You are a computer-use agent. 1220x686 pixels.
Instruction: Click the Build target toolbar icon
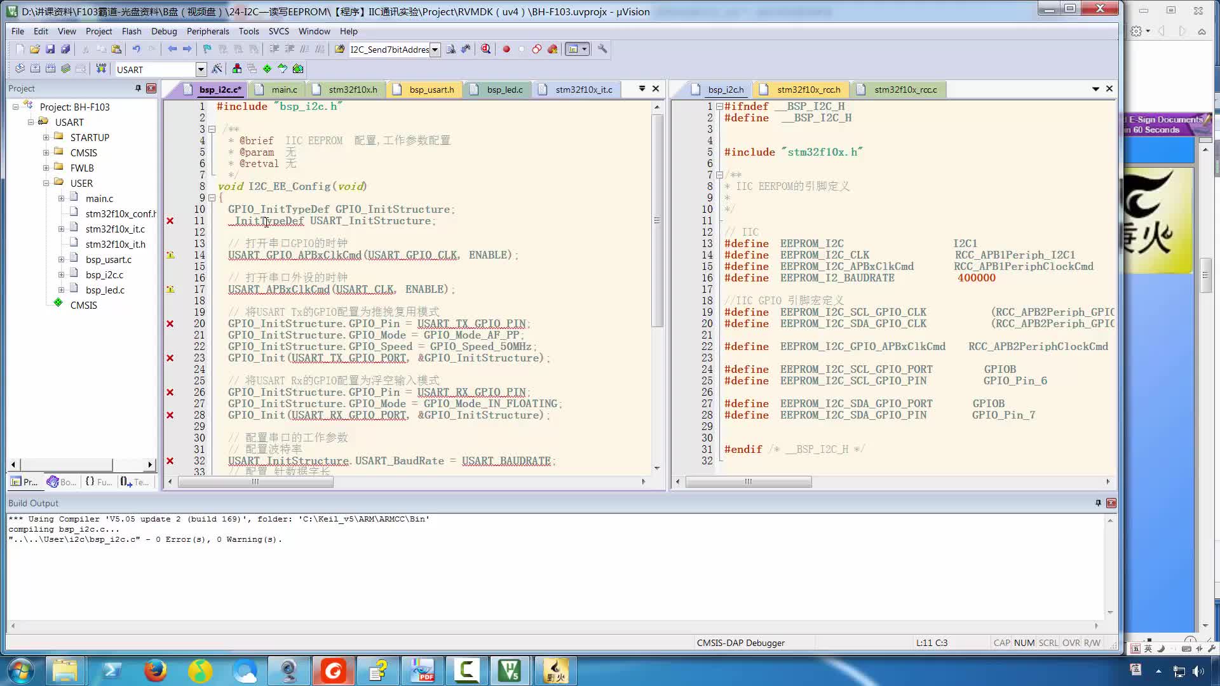pos(35,69)
